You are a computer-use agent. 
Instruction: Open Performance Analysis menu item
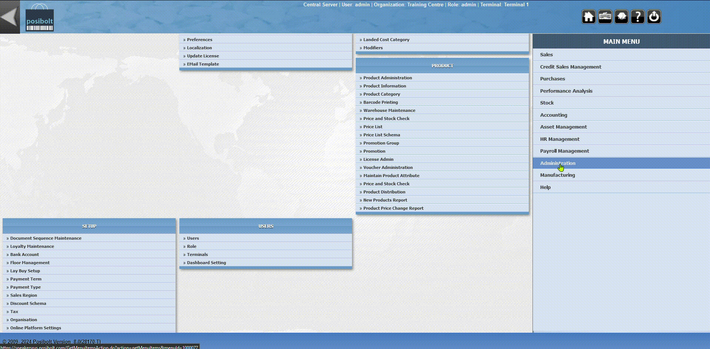[x=566, y=91]
